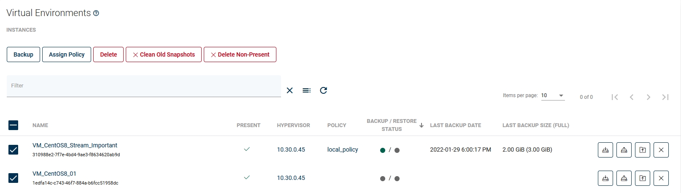
Task: Click Backup / Restore Status sort arrow
Action: 421,125
